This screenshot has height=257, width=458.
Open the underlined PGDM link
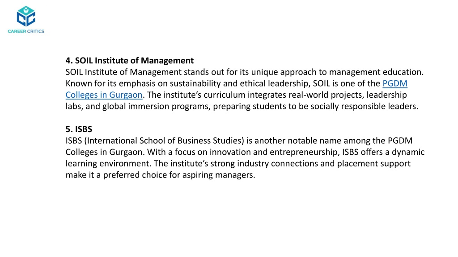(395, 83)
